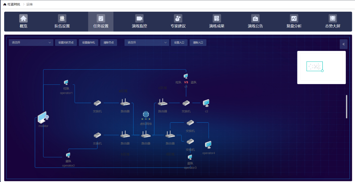The height and width of the screenshot is (182, 355).
Task: Select the operator2 blue team node
Action: pyautogui.click(x=68, y=155)
